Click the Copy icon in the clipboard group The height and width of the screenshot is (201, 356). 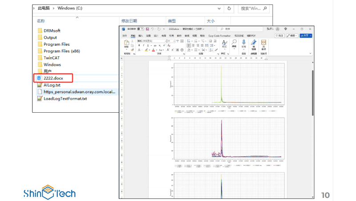pyautogui.click(x=132, y=46)
